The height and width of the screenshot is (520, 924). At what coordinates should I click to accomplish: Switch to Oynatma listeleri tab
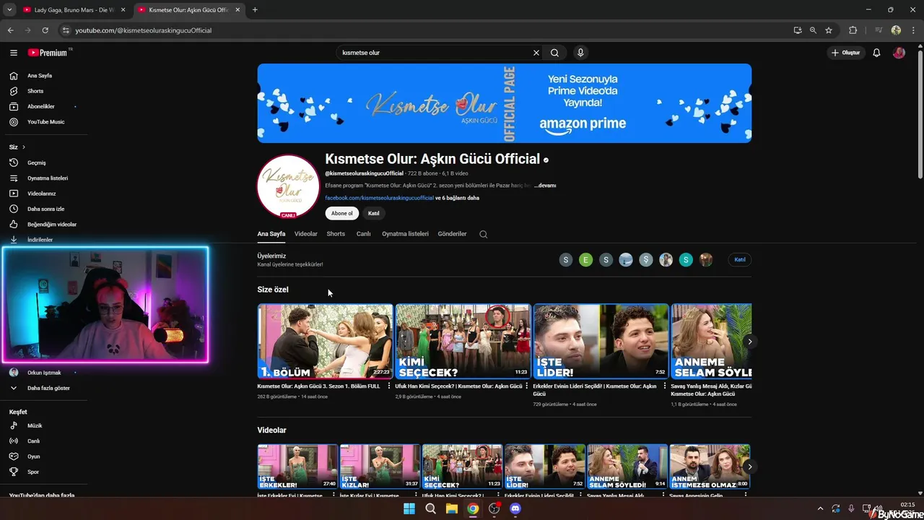[x=405, y=234]
